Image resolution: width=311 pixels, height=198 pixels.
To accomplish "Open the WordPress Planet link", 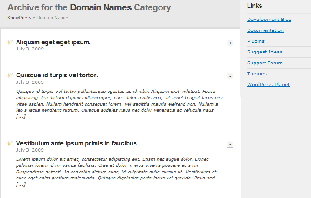I will pos(268,84).
